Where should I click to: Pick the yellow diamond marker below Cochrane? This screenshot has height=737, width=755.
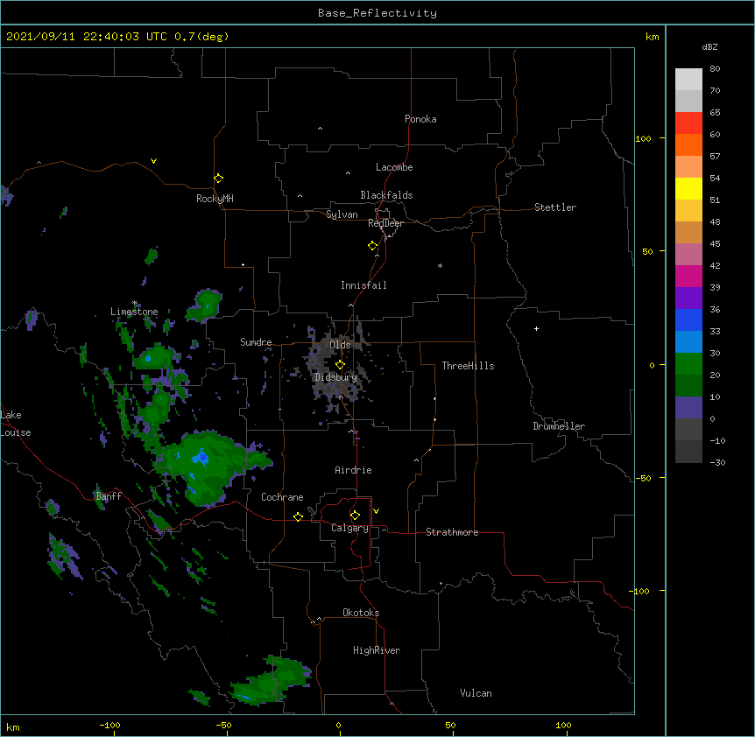point(298,516)
